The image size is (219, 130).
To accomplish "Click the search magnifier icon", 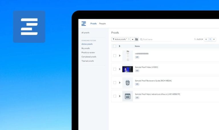I will (x=141, y=39).
